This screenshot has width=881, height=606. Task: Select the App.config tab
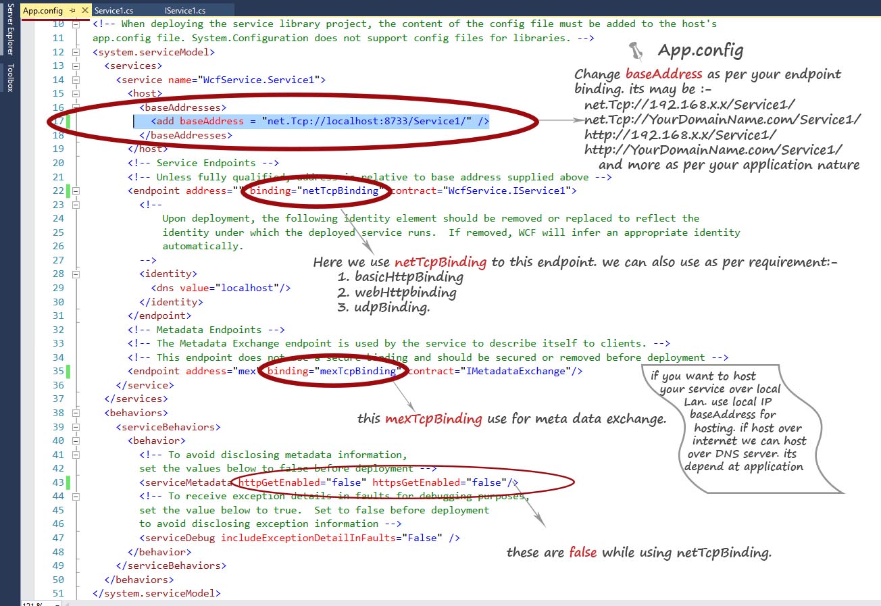pyautogui.click(x=43, y=11)
